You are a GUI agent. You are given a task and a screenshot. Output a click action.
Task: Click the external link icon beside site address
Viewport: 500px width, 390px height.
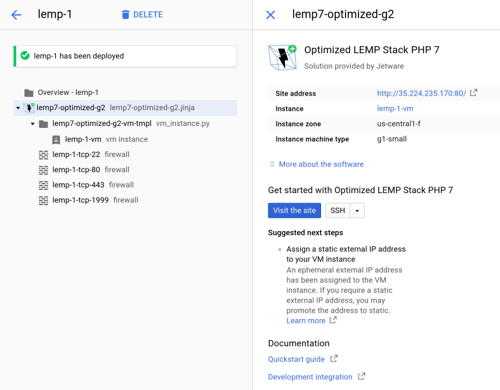tap(473, 93)
